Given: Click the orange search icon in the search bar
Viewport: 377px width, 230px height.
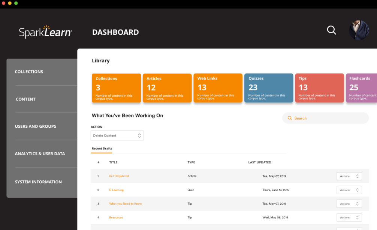Looking at the screenshot, I should (x=289, y=118).
